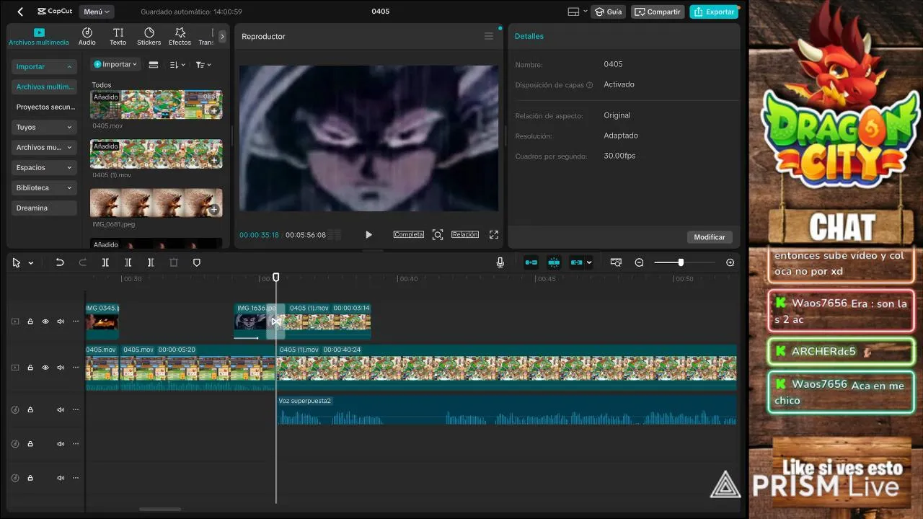Mute the main video track
The height and width of the screenshot is (519, 923).
pos(61,368)
